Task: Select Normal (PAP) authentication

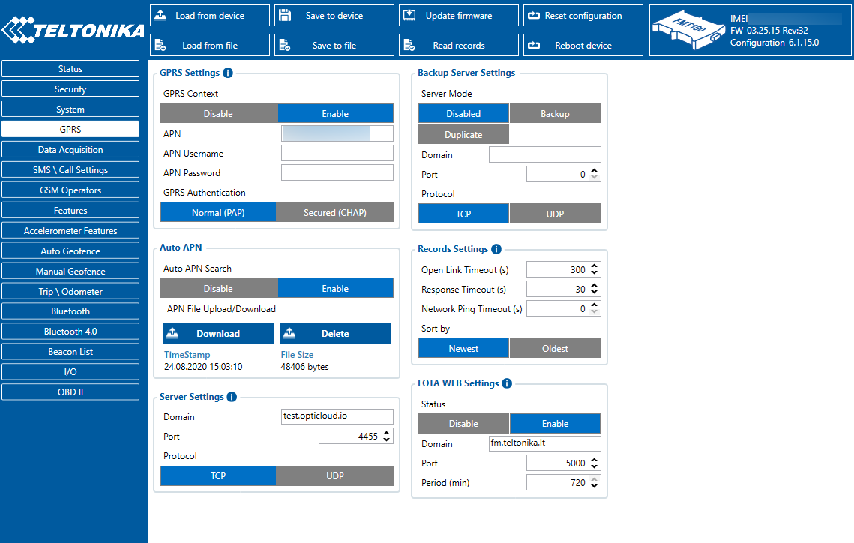Action: click(218, 212)
